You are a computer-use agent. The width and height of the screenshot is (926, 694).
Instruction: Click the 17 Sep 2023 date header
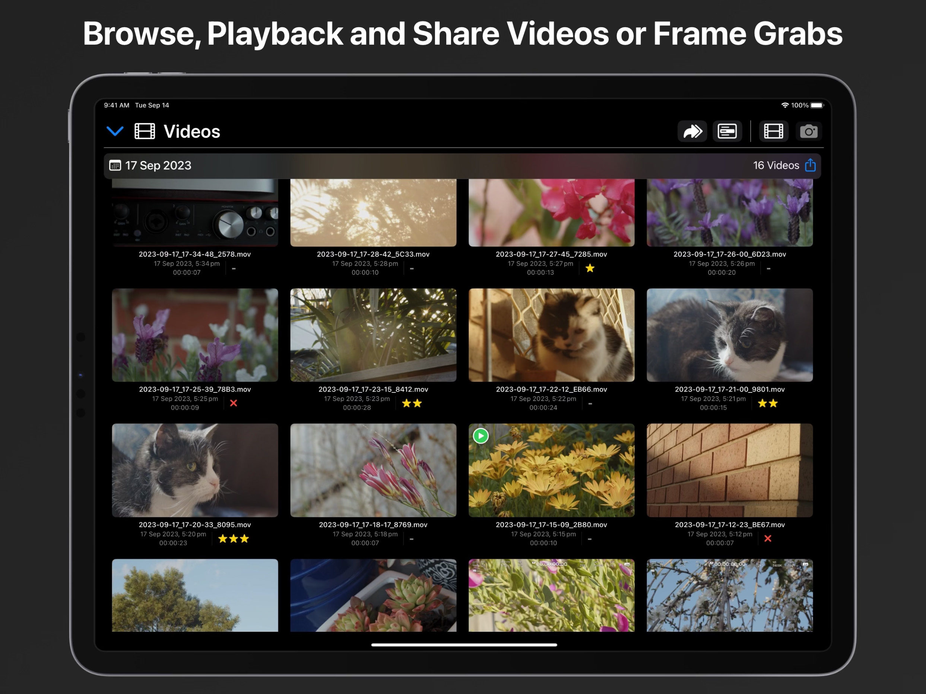tap(158, 165)
